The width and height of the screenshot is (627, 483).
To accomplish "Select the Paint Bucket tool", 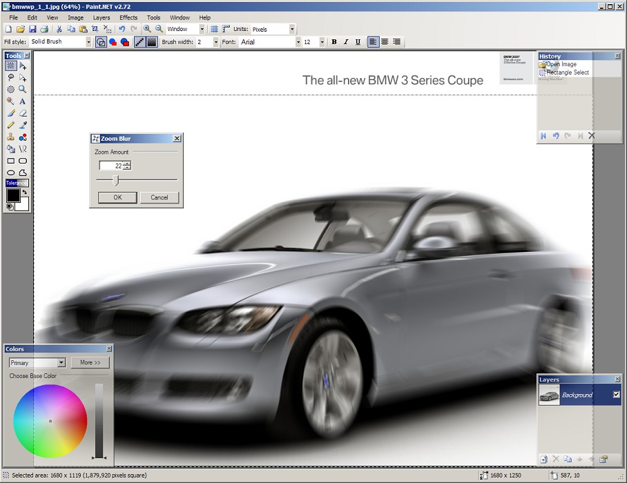I will point(11,149).
